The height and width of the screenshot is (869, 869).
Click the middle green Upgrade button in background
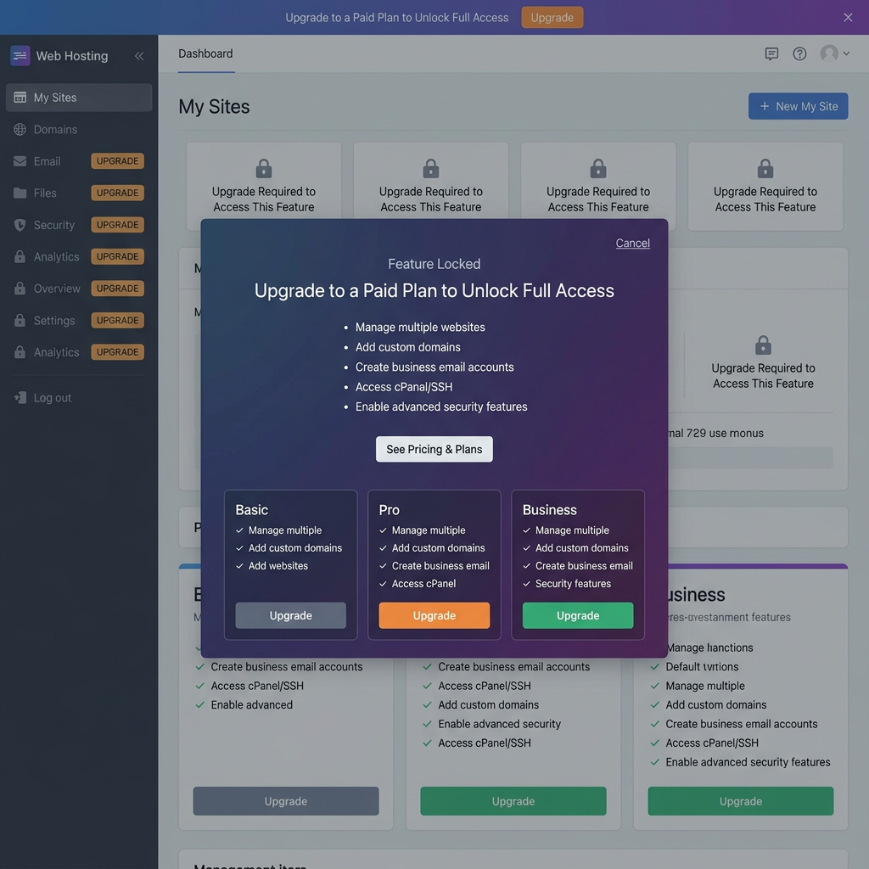pyautogui.click(x=513, y=801)
